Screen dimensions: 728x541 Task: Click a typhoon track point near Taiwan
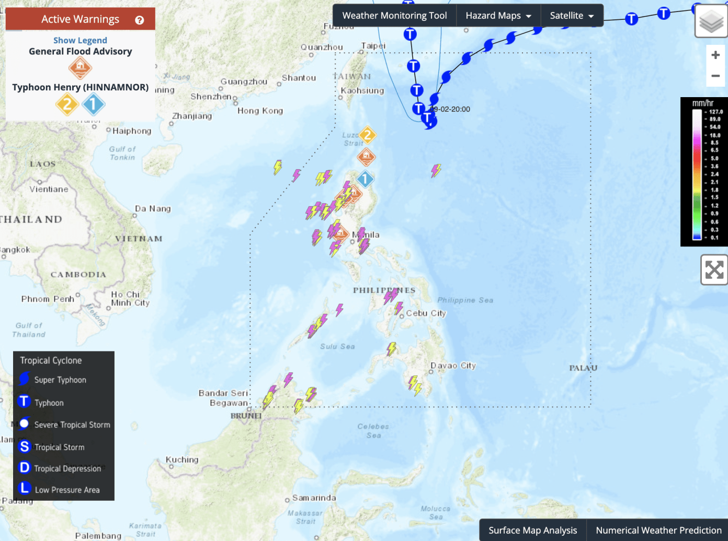pyautogui.click(x=413, y=66)
